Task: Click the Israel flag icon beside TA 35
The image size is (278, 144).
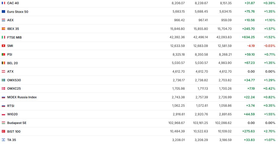Action: [3, 140]
